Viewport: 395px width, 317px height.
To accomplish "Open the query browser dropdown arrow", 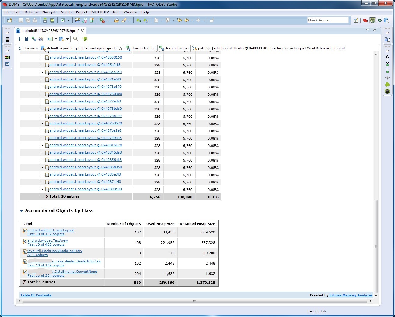I will [x=67, y=39].
